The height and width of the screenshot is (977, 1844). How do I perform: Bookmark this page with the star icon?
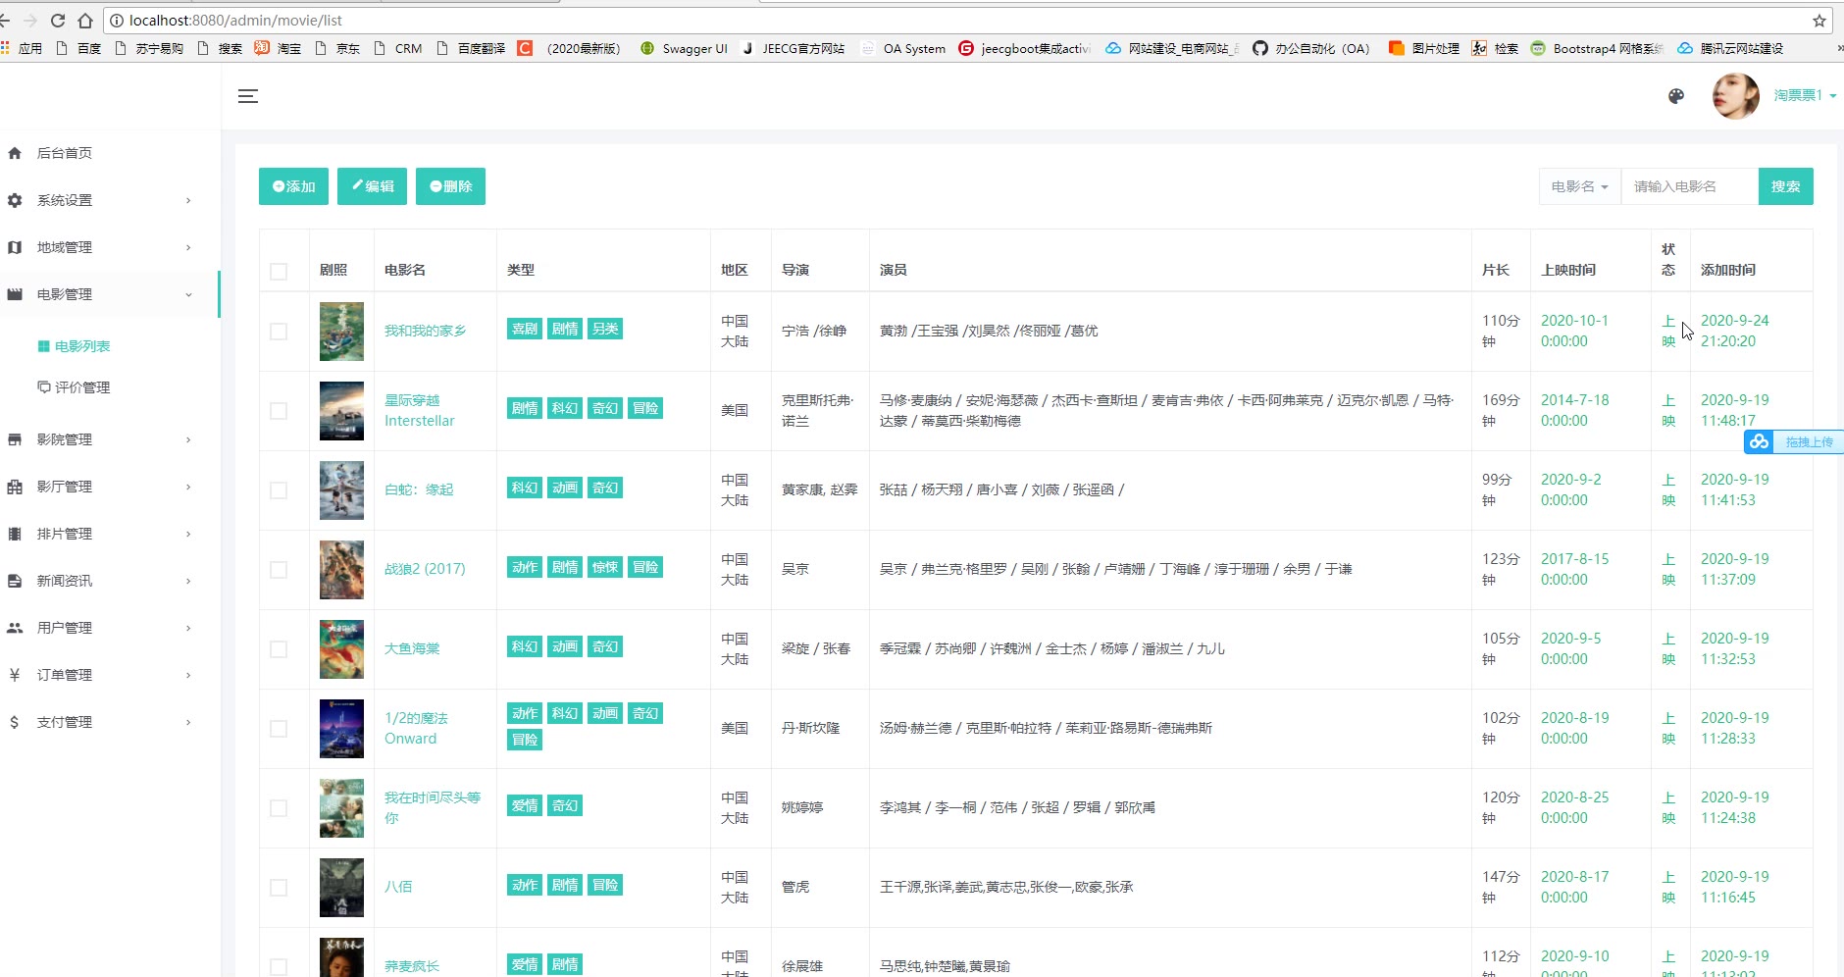click(x=1819, y=21)
